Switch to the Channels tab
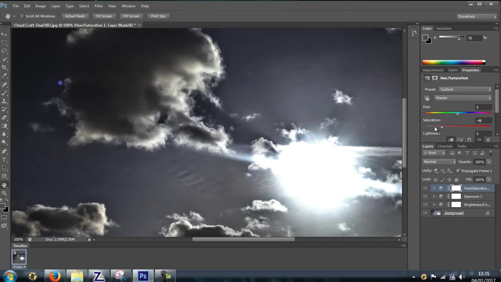 (x=445, y=146)
